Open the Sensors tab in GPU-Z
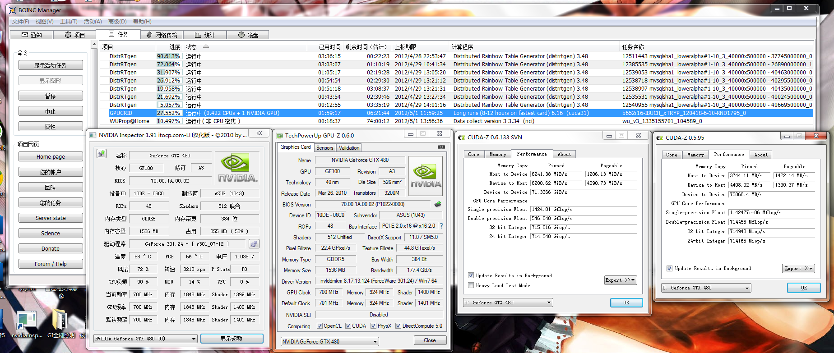The width and height of the screenshot is (834, 353). click(x=324, y=148)
